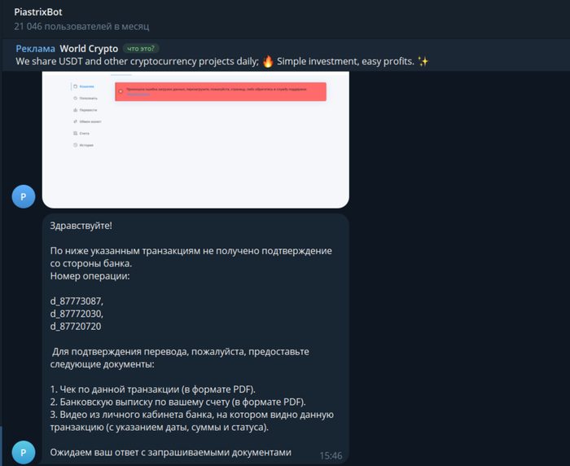Select the История item in the sidebar
570x466 pixels.
(85, 145)
